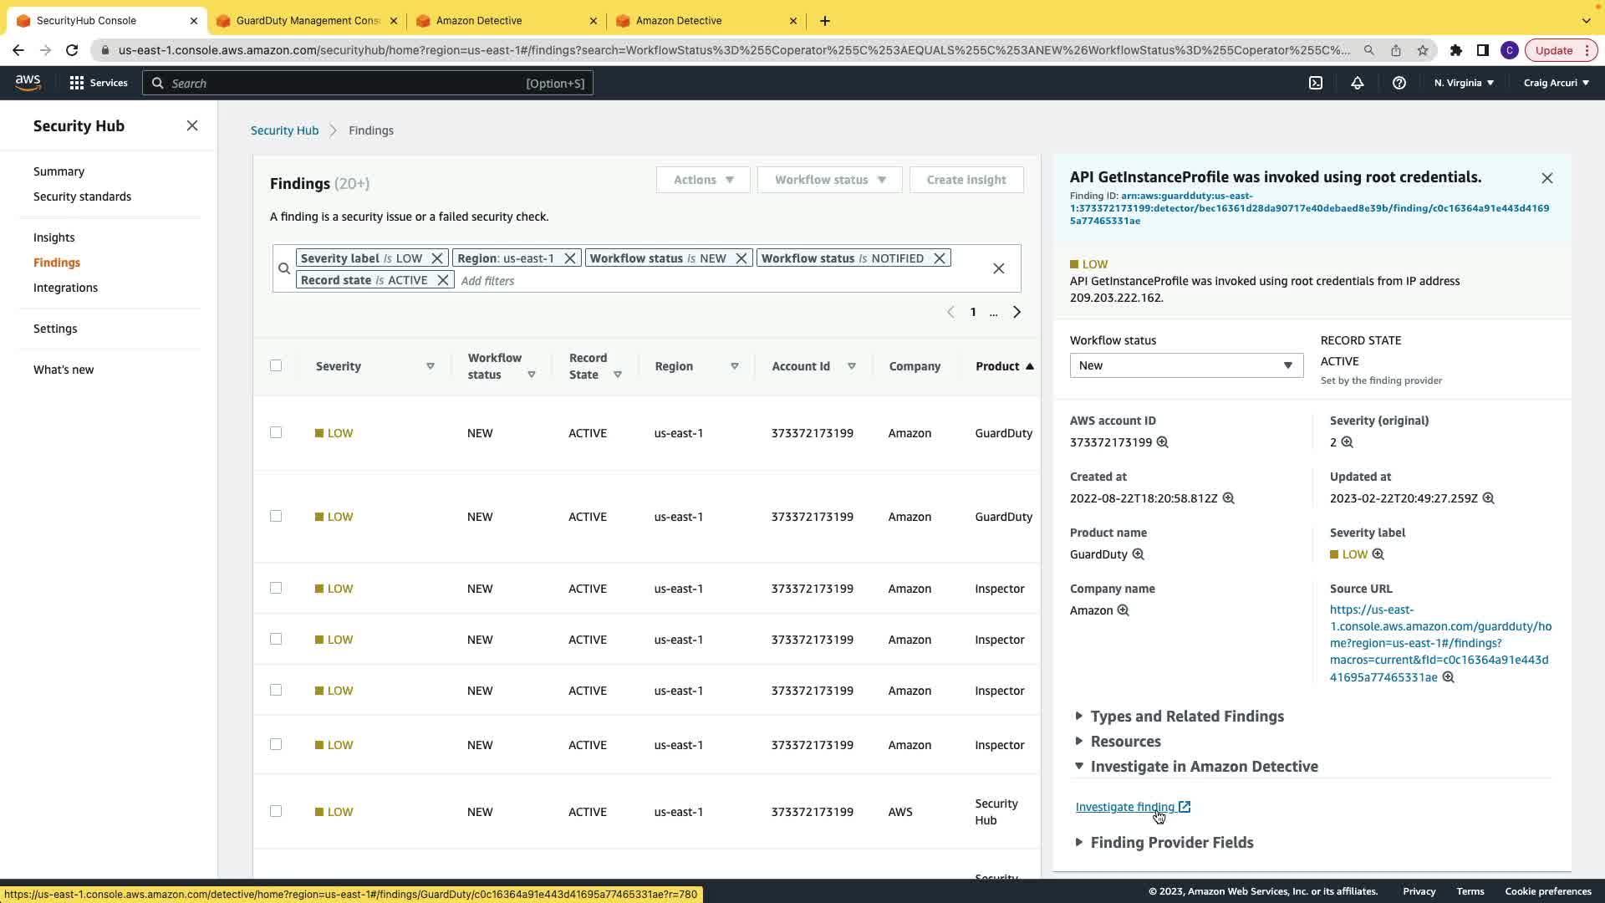
Task: Select all findings with header checkbox
Action: 276,365
